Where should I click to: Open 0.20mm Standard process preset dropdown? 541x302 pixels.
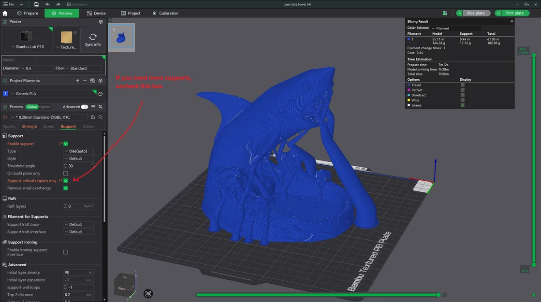coord(48,117)
